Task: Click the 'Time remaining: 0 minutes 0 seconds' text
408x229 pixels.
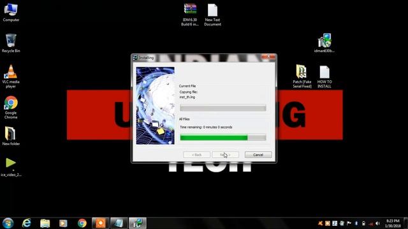Action: pos(206,127)
